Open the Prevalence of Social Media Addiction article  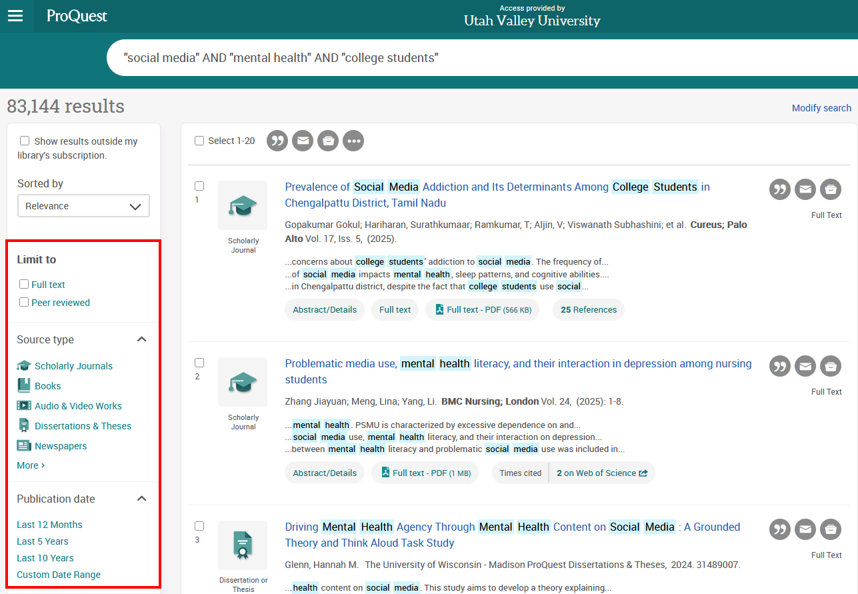497,195
